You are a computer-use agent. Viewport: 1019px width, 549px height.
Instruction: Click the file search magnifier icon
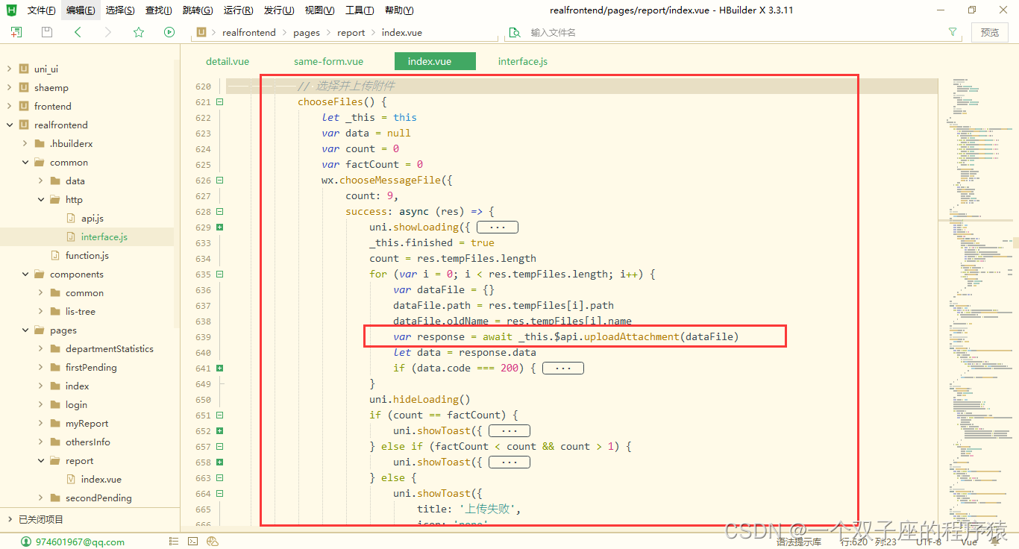coord(514,32)
